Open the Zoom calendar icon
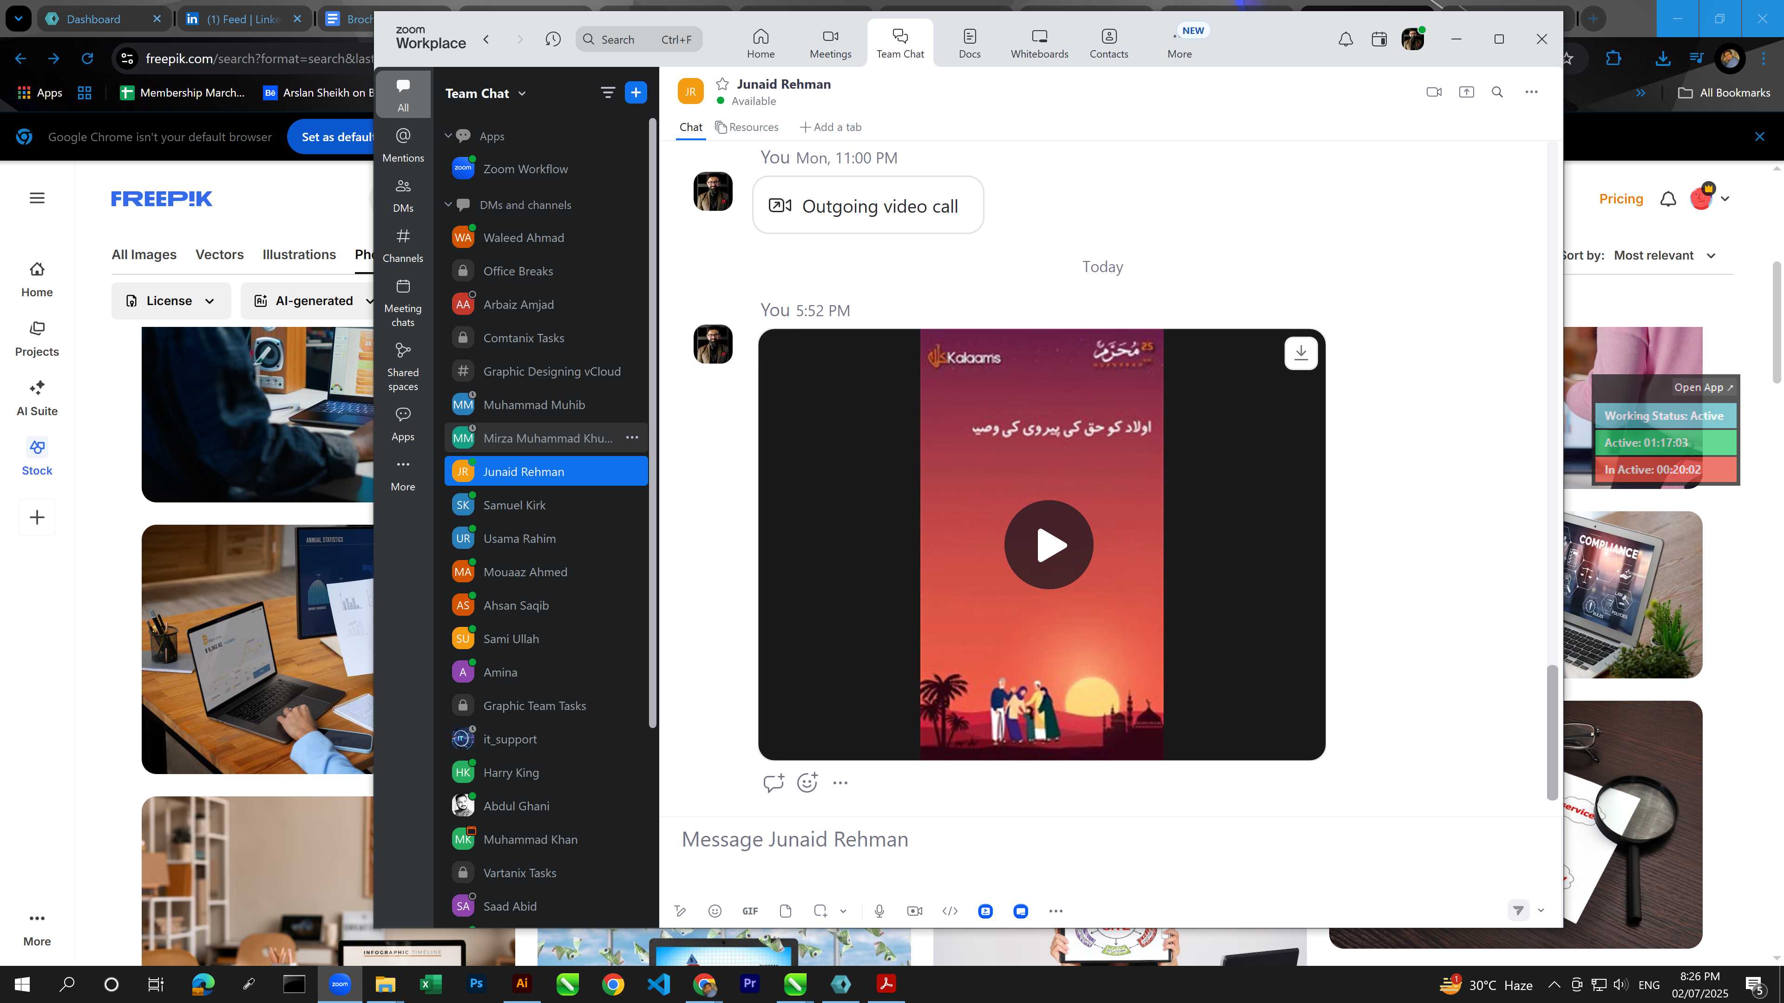 tap(1379, 39)
